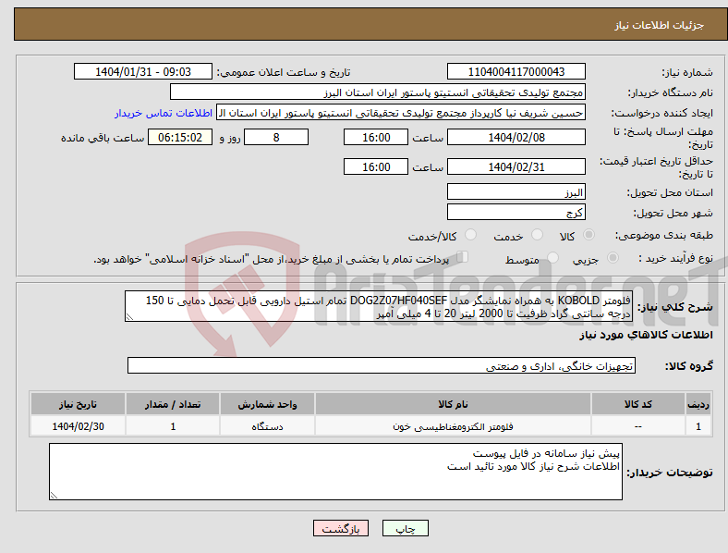Click the response deadline time field, first 16:00
Viewport: 728px width, 553px height.
(376, 137)
